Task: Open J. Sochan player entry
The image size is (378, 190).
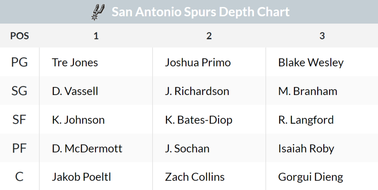Action: click(x=187, y=148)
